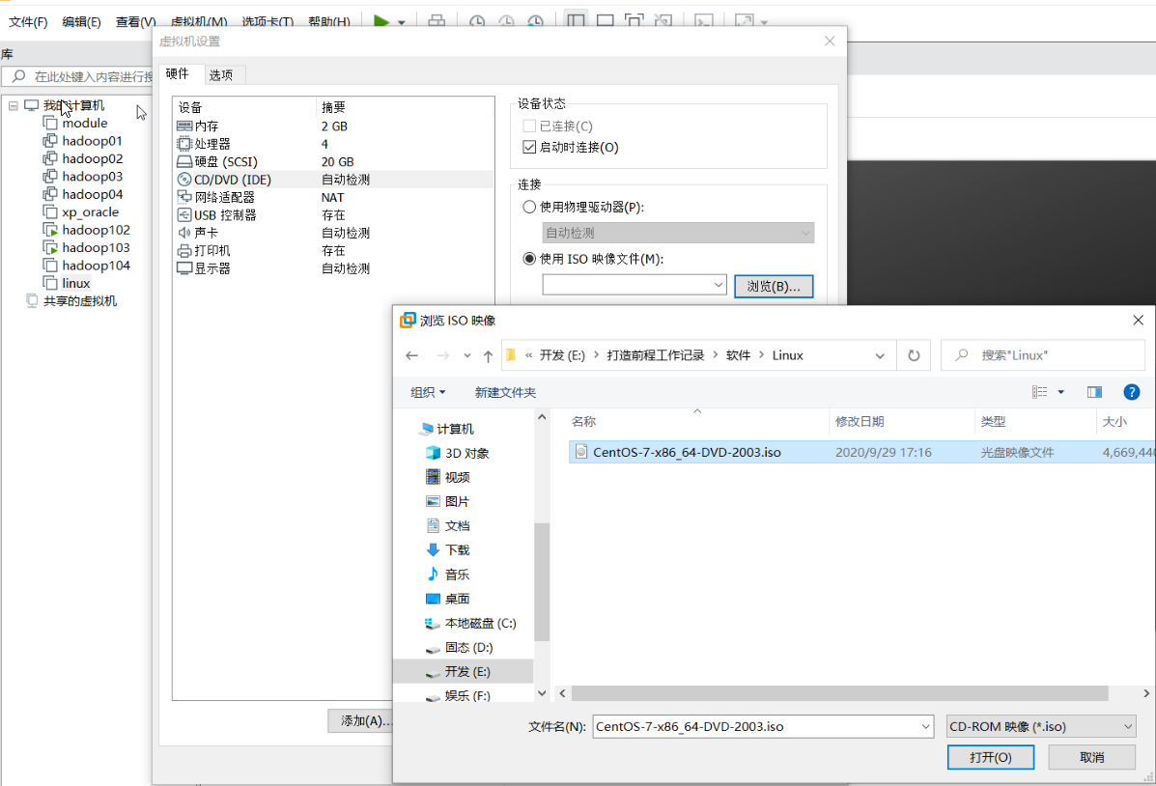Select the 声卡 sound card row
The image size is (1156, 786).
coord(333,233)
